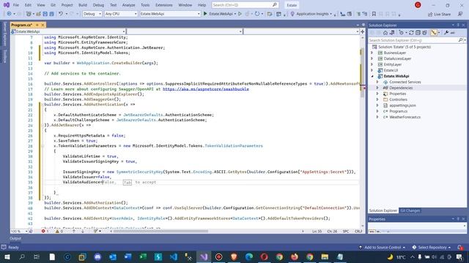This screenshot has width=469, height=263.
Task: Click the Save icon in the toolbar
Action: pos(45,14)
